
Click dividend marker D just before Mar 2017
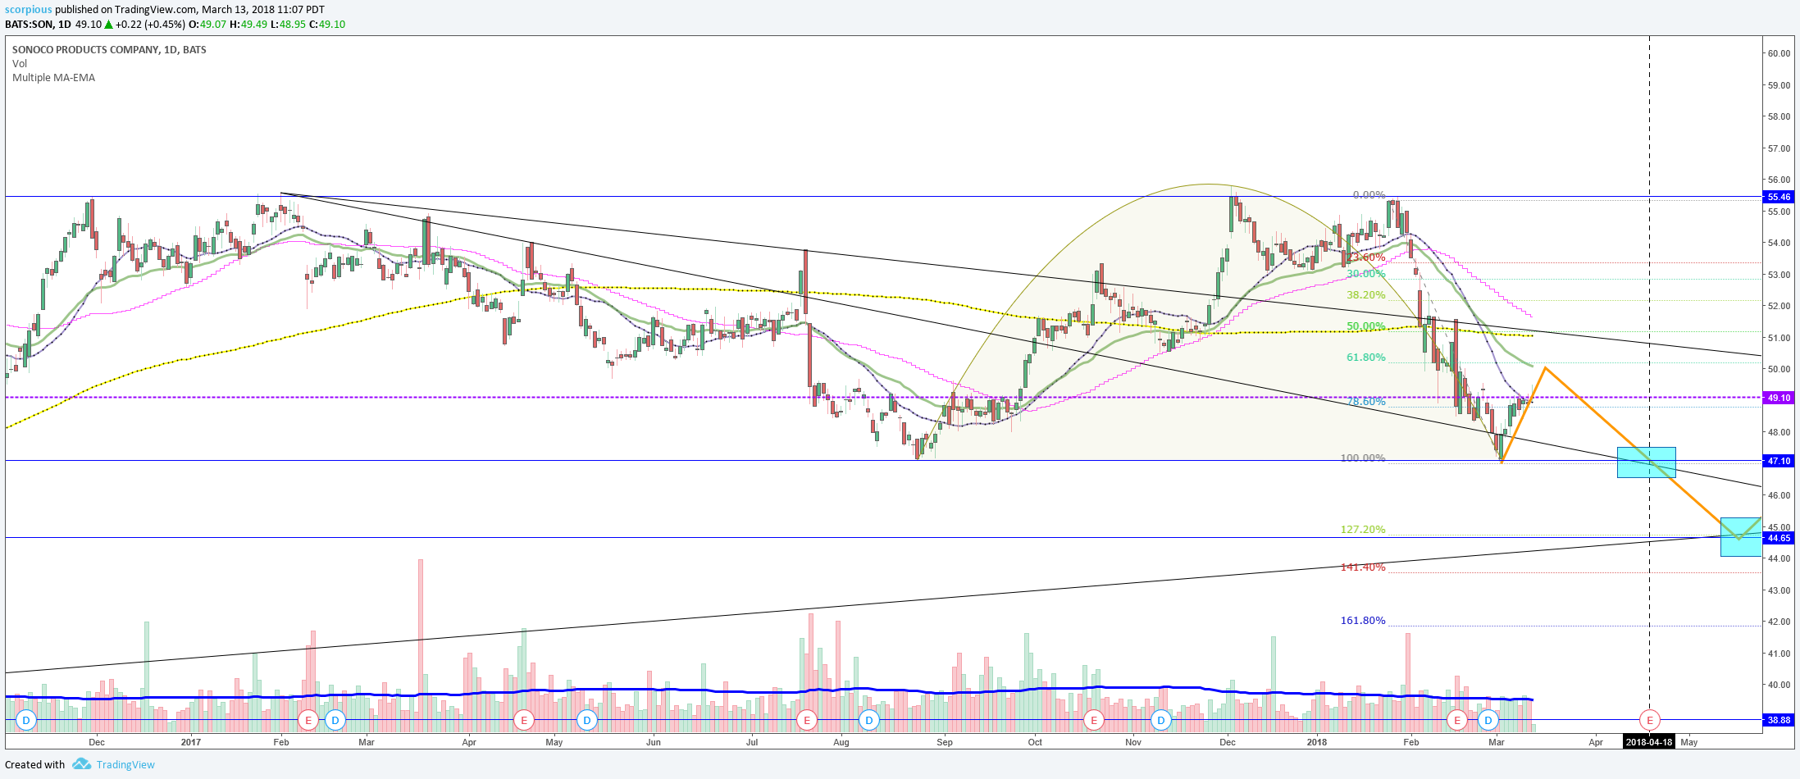335,721
